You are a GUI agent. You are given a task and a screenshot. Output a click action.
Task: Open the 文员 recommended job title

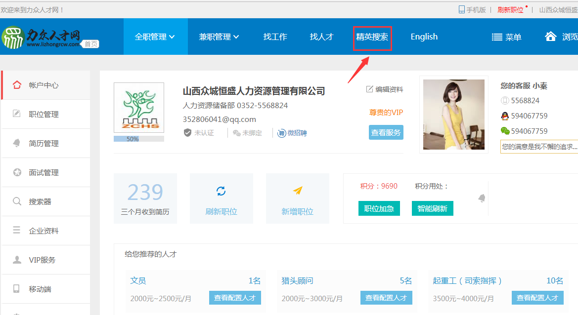pos(138,280)
